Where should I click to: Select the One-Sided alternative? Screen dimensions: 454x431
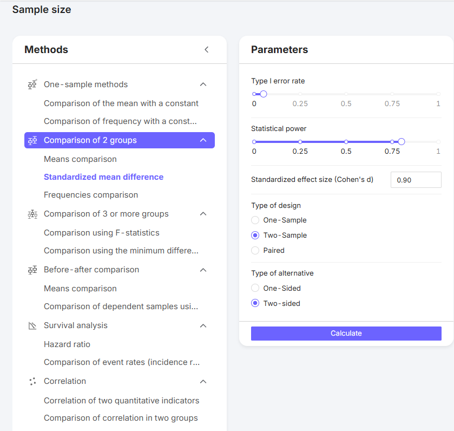(x=255, y=289)
